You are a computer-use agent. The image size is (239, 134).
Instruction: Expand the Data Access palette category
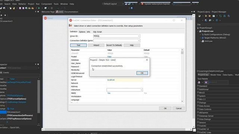point(198,106)
